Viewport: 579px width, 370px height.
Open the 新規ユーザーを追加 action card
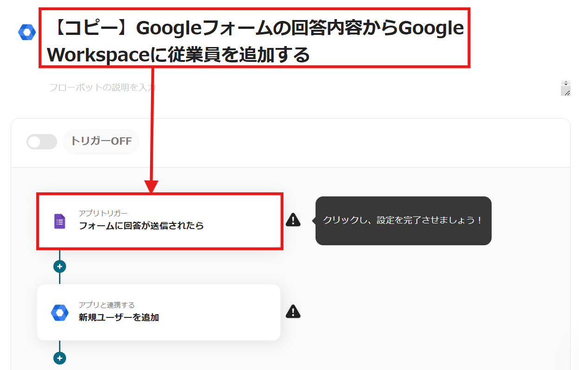pyautogui.click(x=159, y=312)
